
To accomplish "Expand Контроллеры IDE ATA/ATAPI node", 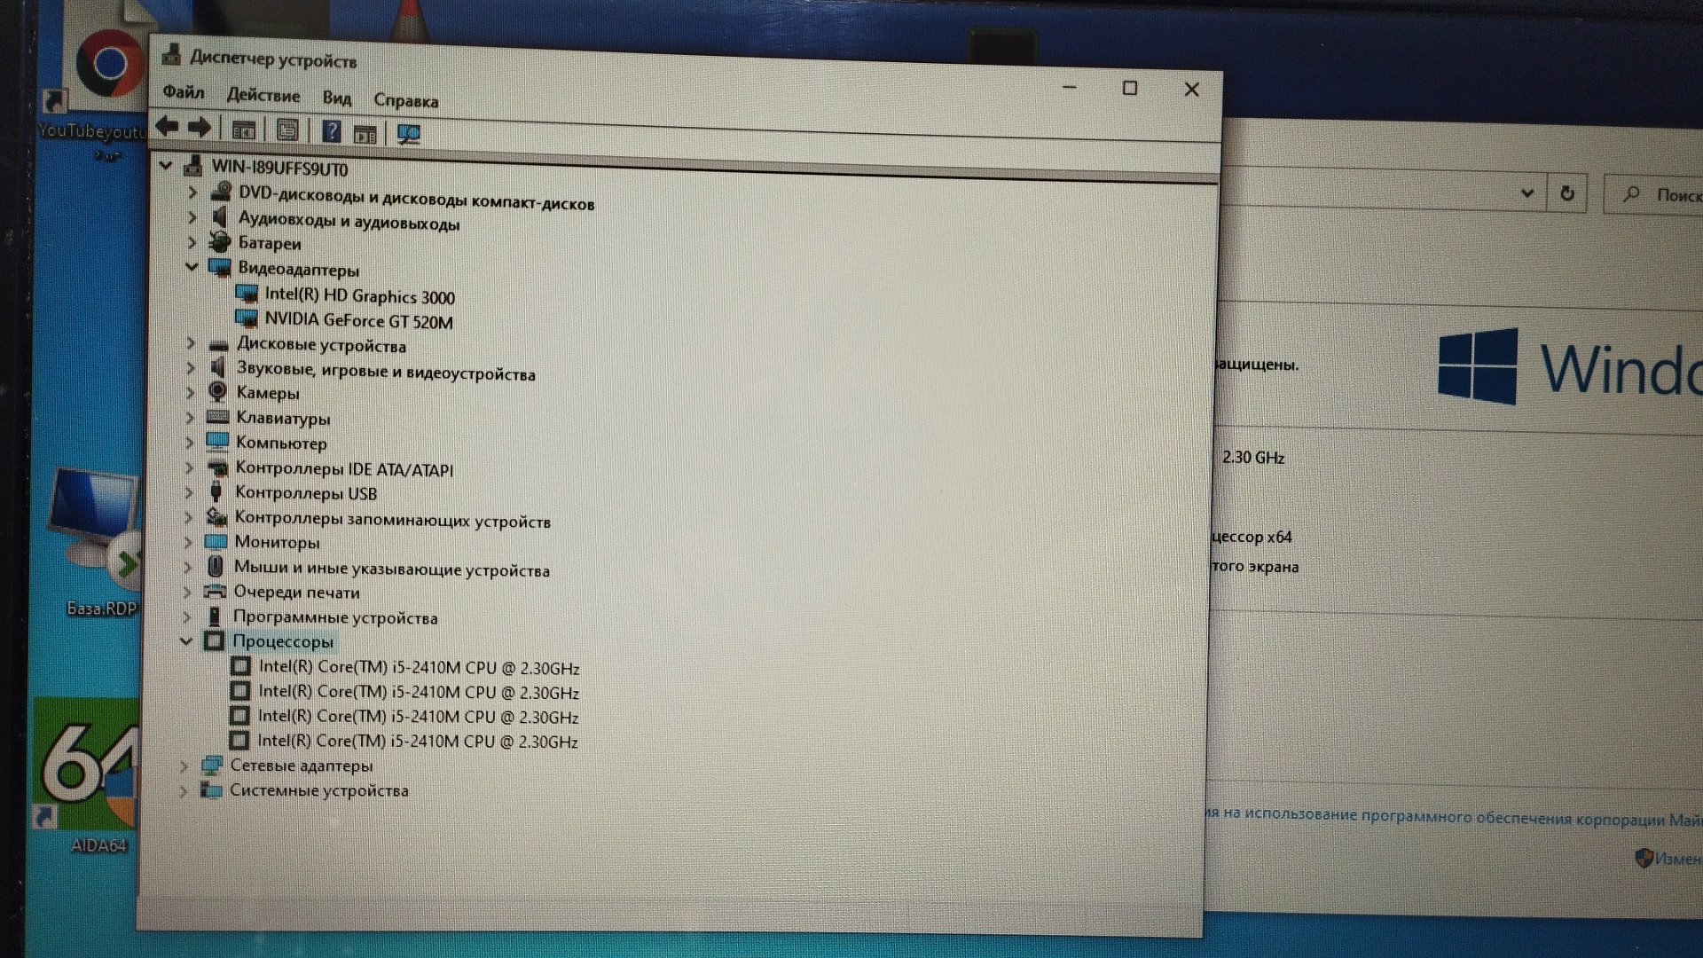I will [189, 467].
